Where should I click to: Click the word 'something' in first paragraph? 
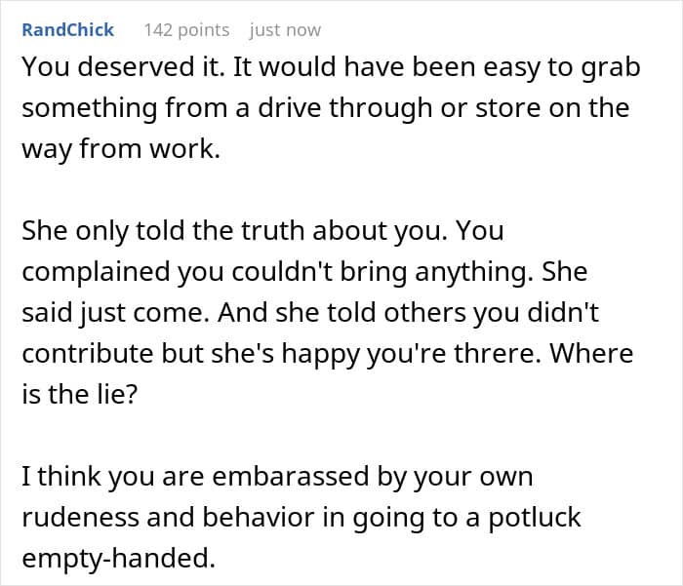tap(90, 107)
